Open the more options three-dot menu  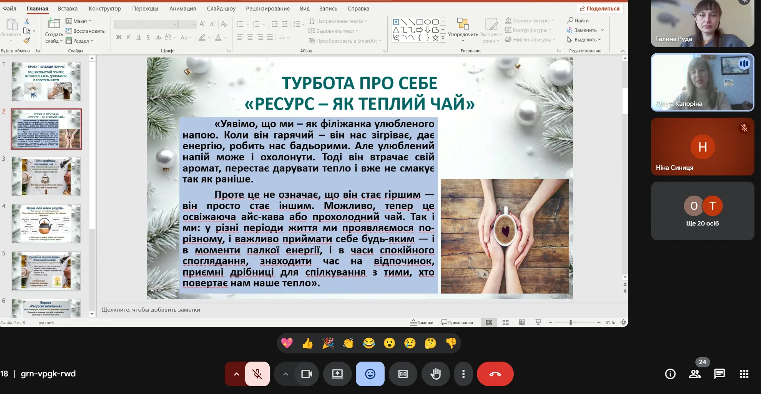pyautogui.click(x=463, y=374)
